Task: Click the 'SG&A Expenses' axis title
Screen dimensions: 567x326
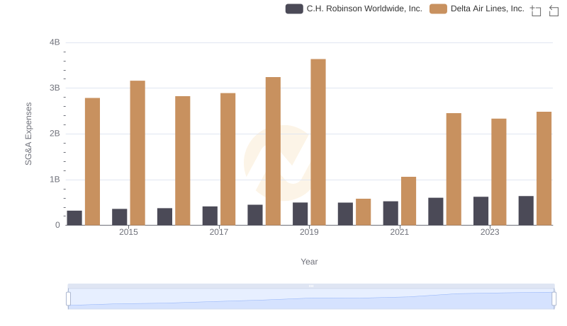Action: [x=28, y=134]
